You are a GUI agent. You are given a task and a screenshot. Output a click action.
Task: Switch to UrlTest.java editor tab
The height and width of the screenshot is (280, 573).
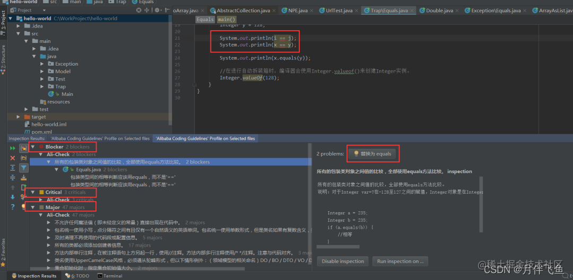click(x=338, y=11)
